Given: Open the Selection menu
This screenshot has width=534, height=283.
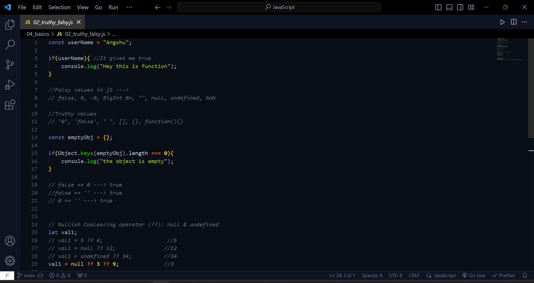Looking at the screenshot, I should point(59,7).
